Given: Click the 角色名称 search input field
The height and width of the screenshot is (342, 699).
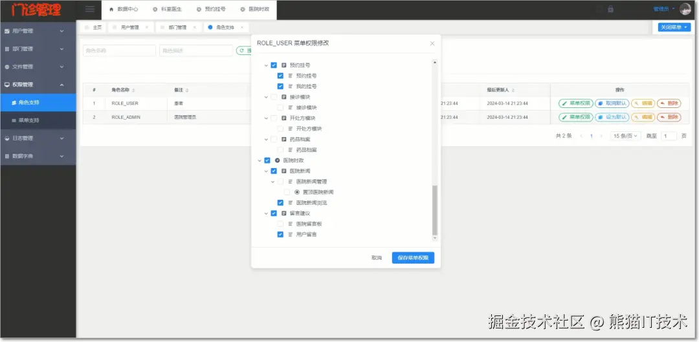Looking at the screenshot, I should (120, 51).
